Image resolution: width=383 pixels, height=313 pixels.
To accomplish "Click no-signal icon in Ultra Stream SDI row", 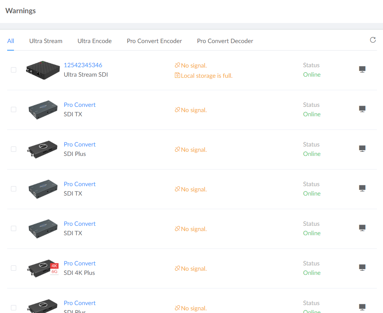I will pyautogui.click(x=178, y=66).
